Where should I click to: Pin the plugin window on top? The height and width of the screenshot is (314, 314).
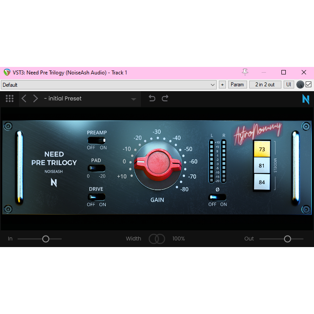tap(245, 72)
